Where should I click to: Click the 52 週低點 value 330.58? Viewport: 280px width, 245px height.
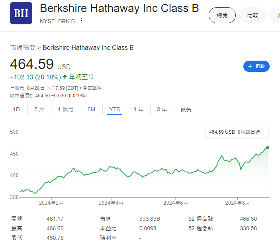(x=249, y=228)
